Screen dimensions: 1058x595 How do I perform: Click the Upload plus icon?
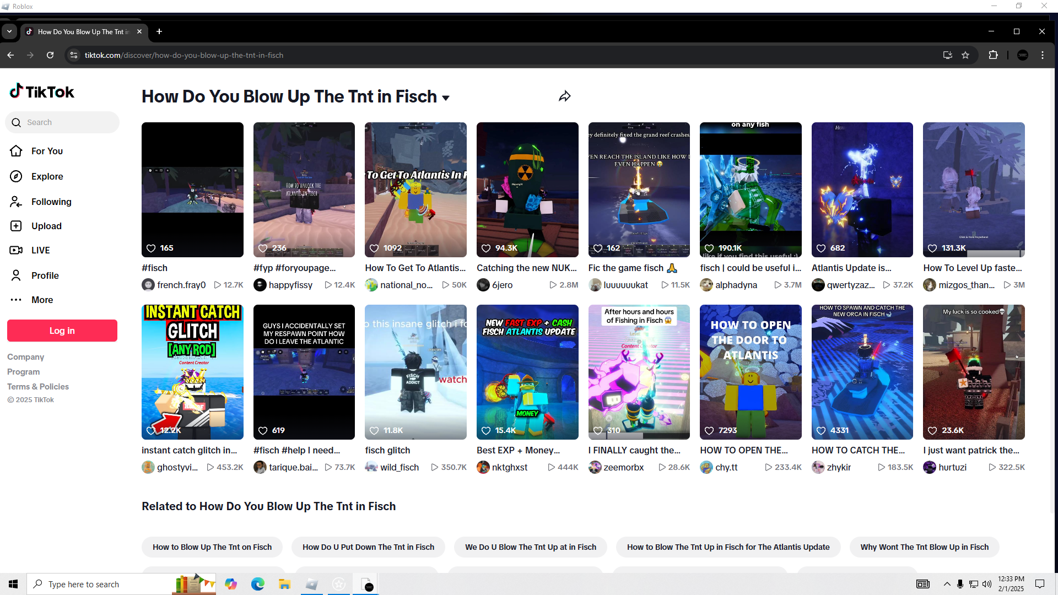(16, 226)
